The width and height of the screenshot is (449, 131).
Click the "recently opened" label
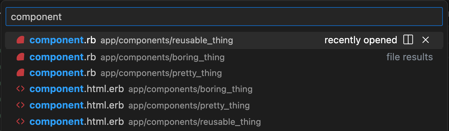click(x=361, y=40)
